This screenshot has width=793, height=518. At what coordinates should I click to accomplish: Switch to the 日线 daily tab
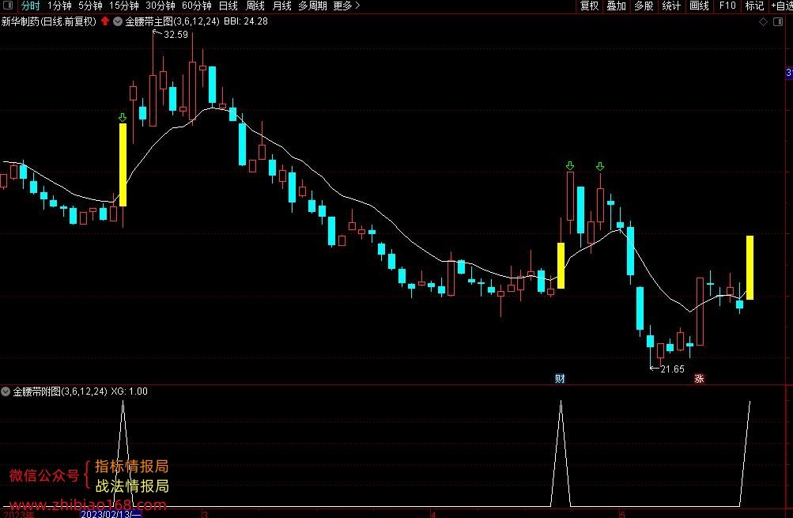[x=228, y=6]
